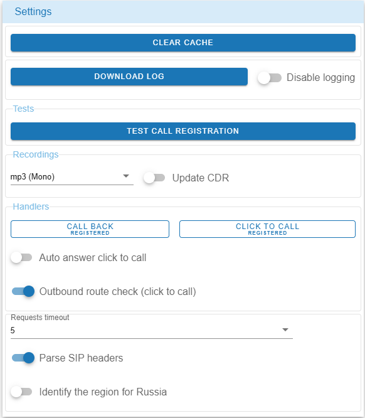The width and height of the screenshot is (365, 418).
Task: Click the Call Back registered handler button
Action: click(x=90, y=229)
